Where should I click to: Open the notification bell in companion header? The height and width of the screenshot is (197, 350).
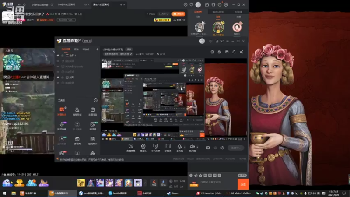(234, 52)
